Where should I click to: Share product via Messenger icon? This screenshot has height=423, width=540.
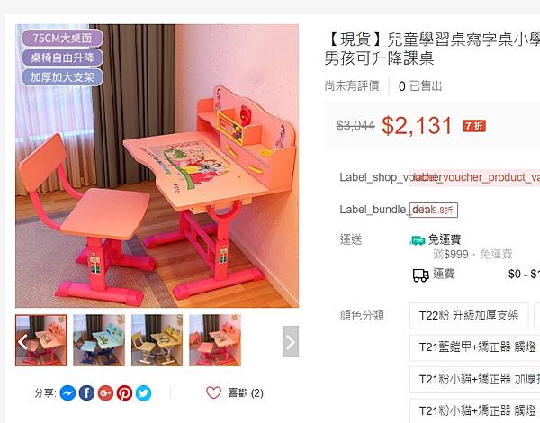(67, 393)
